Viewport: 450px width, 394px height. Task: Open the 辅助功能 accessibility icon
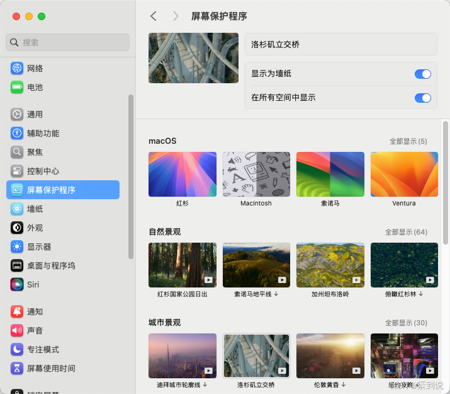pos(17,134)
